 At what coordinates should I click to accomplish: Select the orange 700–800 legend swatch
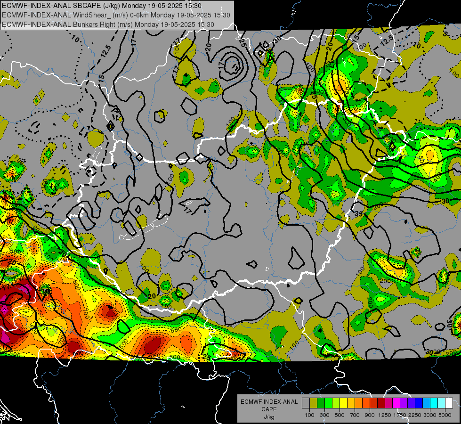pos(358,403)
